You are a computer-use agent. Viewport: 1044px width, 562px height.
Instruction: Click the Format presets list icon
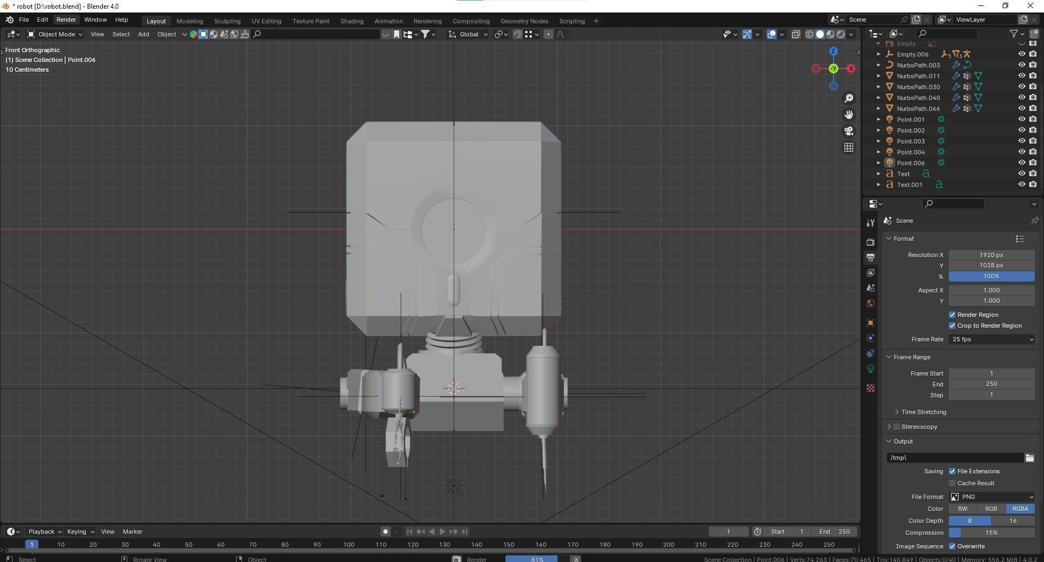1020,239
